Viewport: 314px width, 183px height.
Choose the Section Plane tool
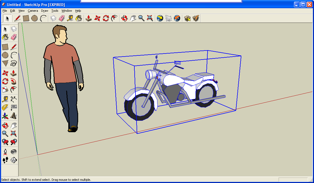coord(14,160)
